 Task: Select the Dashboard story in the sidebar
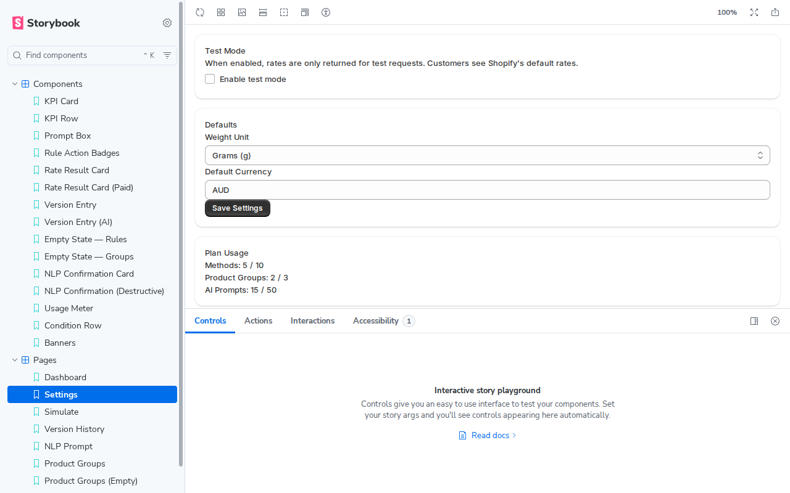(65, 377)
